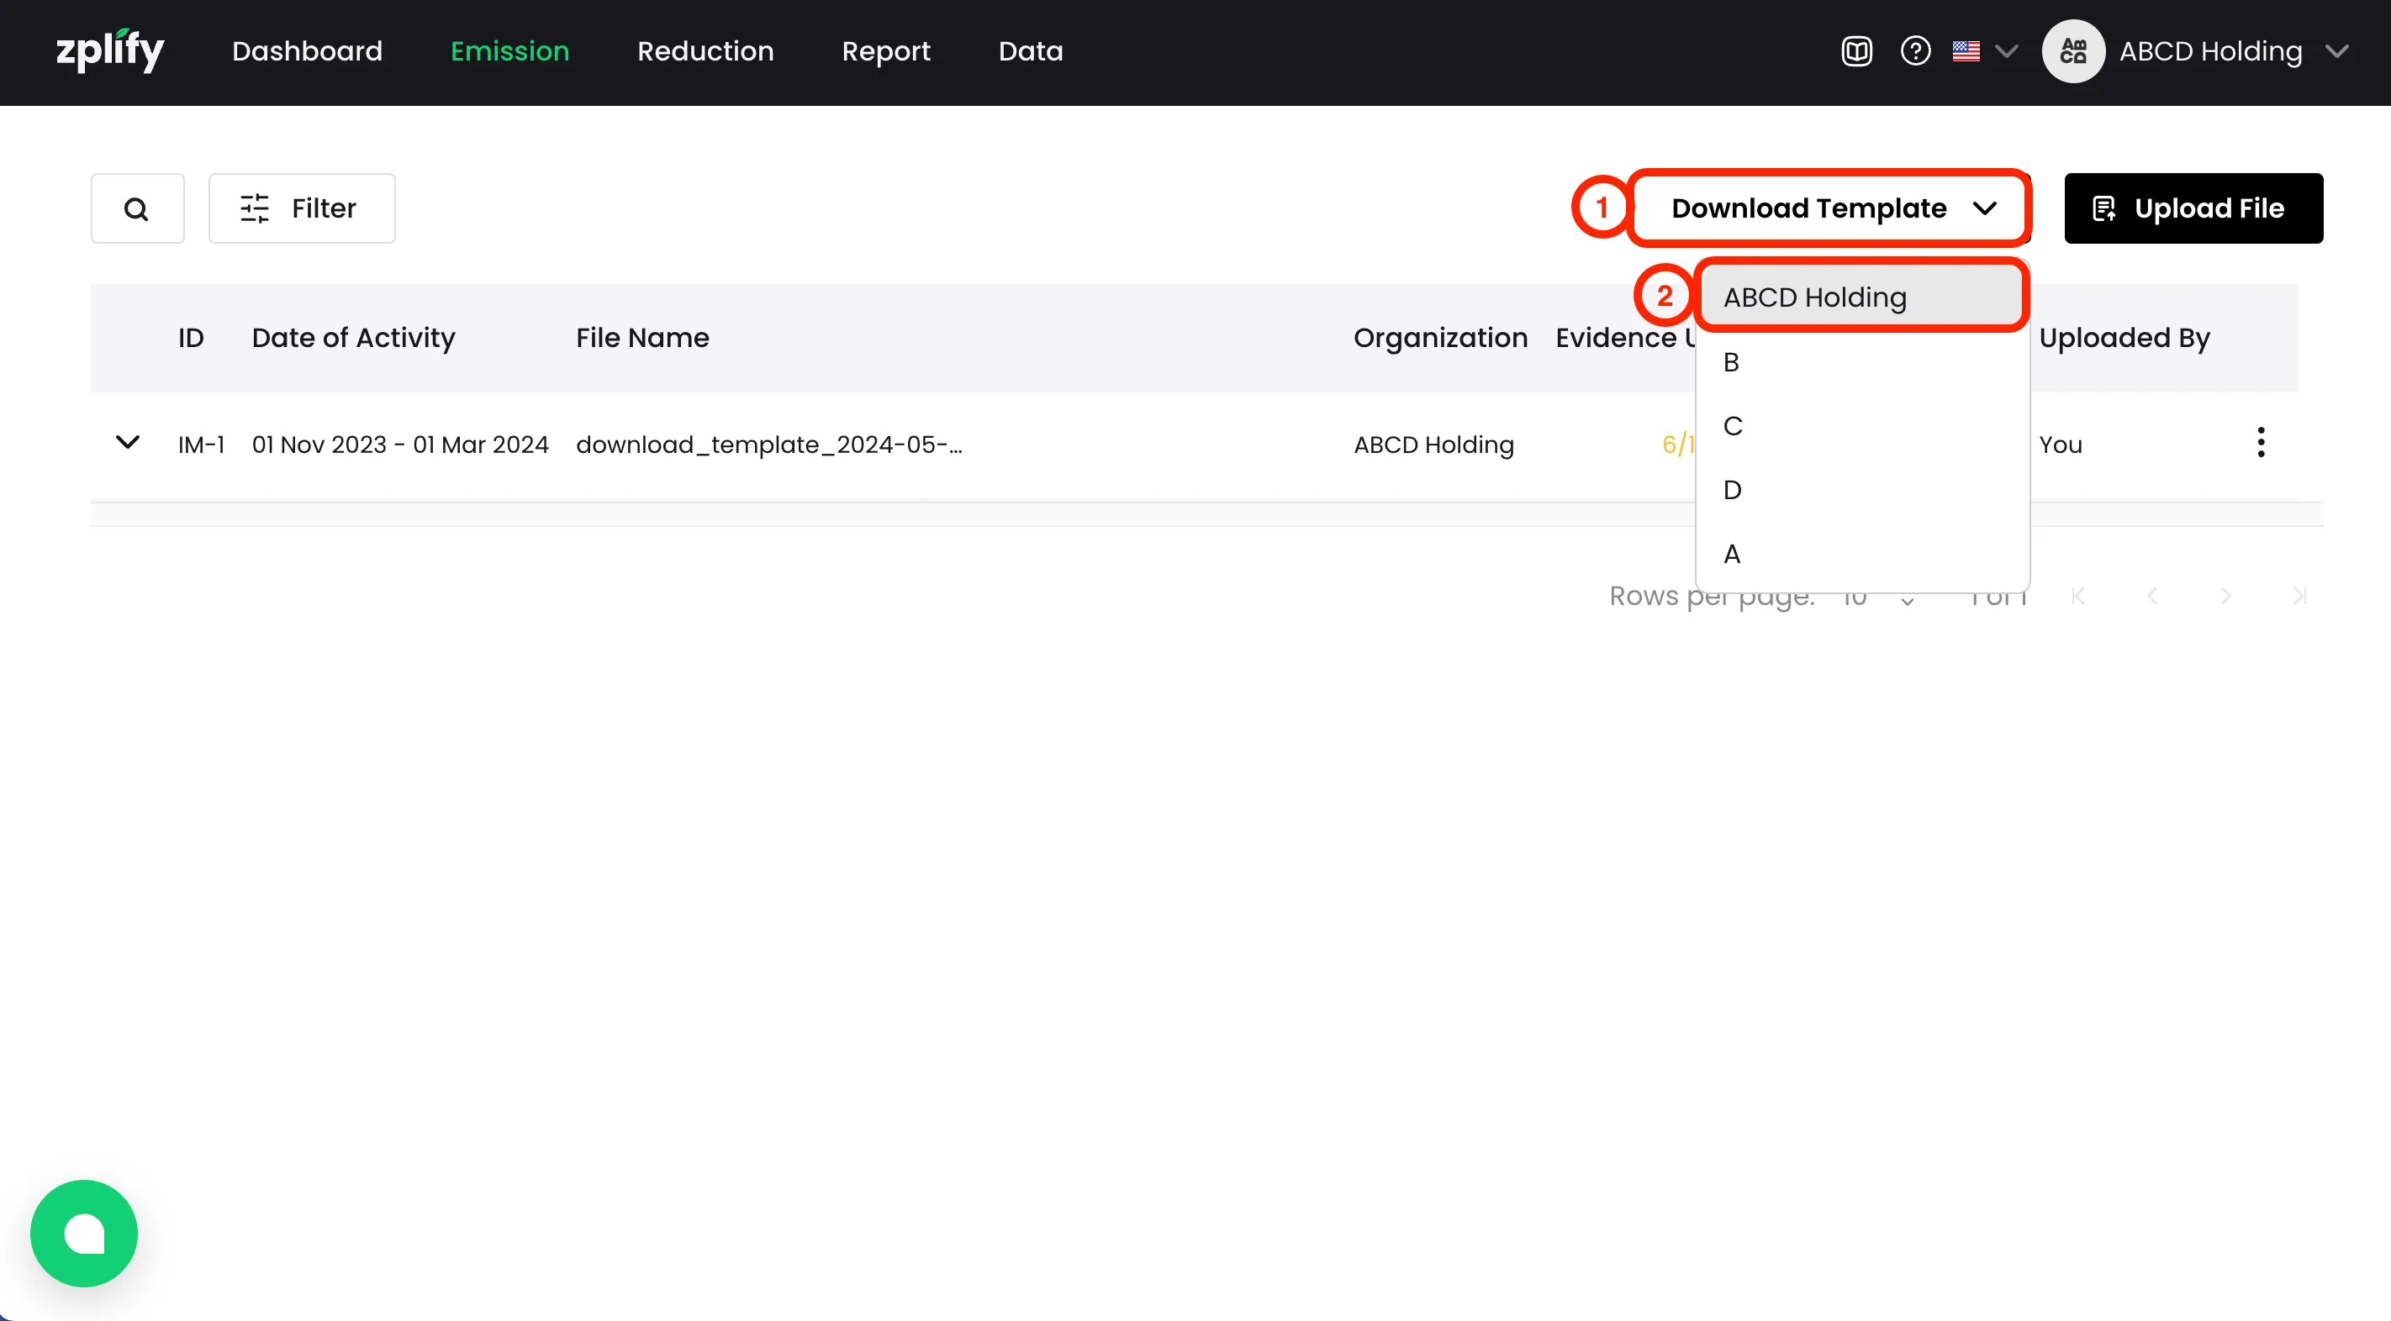2391x1321 pixels.
Task: Click the Upload File button
Action: tap(2193, 208)
